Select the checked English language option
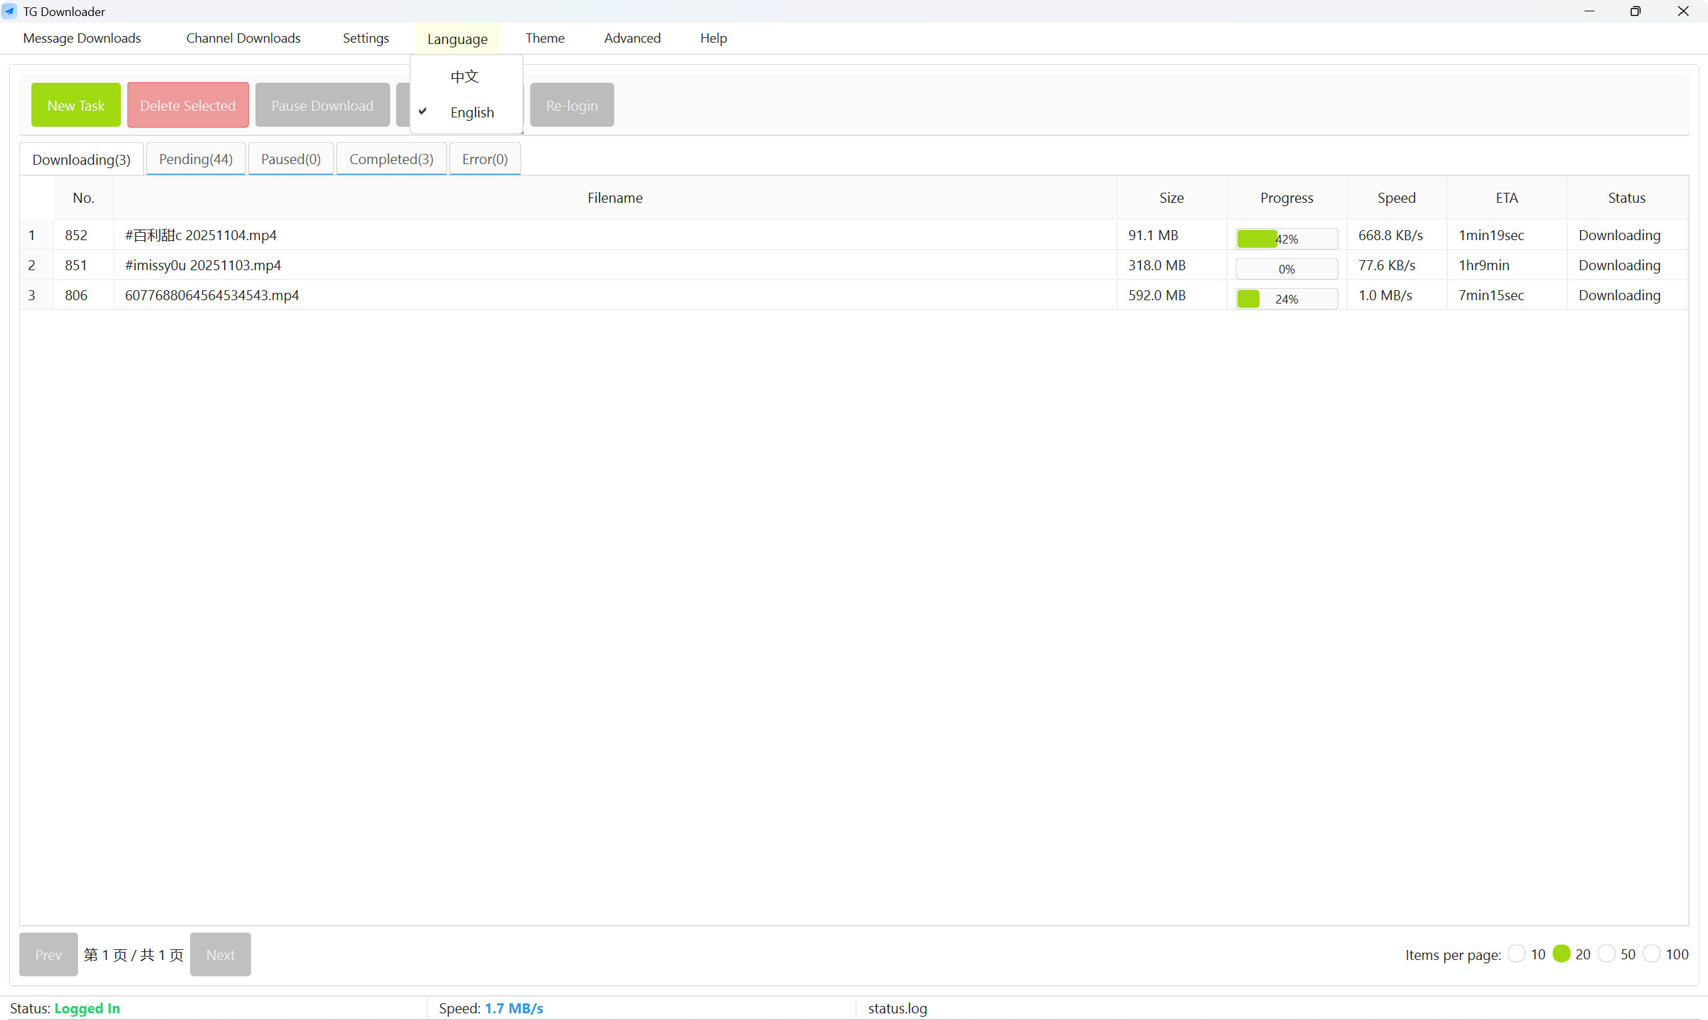 click(x=472, y=112)
